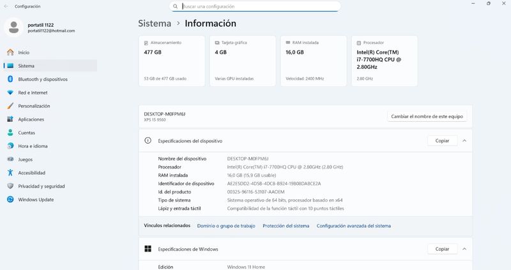This screenshot has height=270, width=511.
Task: Open Privacidad y seguridad settings
Action: (x=50, y=186)
